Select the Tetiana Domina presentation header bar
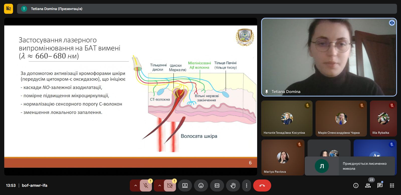 (x=207, y=9)
